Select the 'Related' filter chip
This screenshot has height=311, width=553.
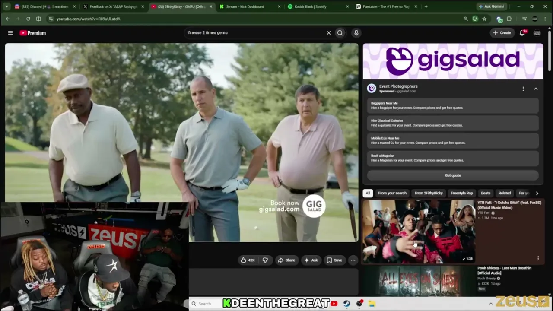point(505,193)
